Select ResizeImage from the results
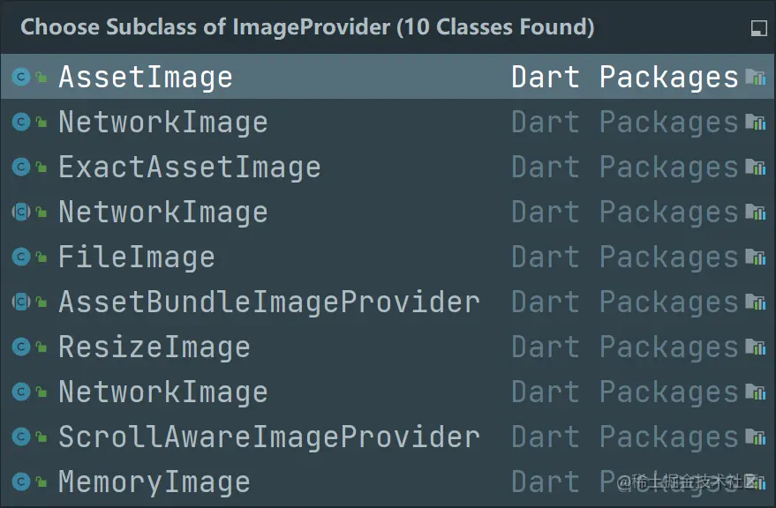This screenshot has height=508, width=776. (154, 347)
